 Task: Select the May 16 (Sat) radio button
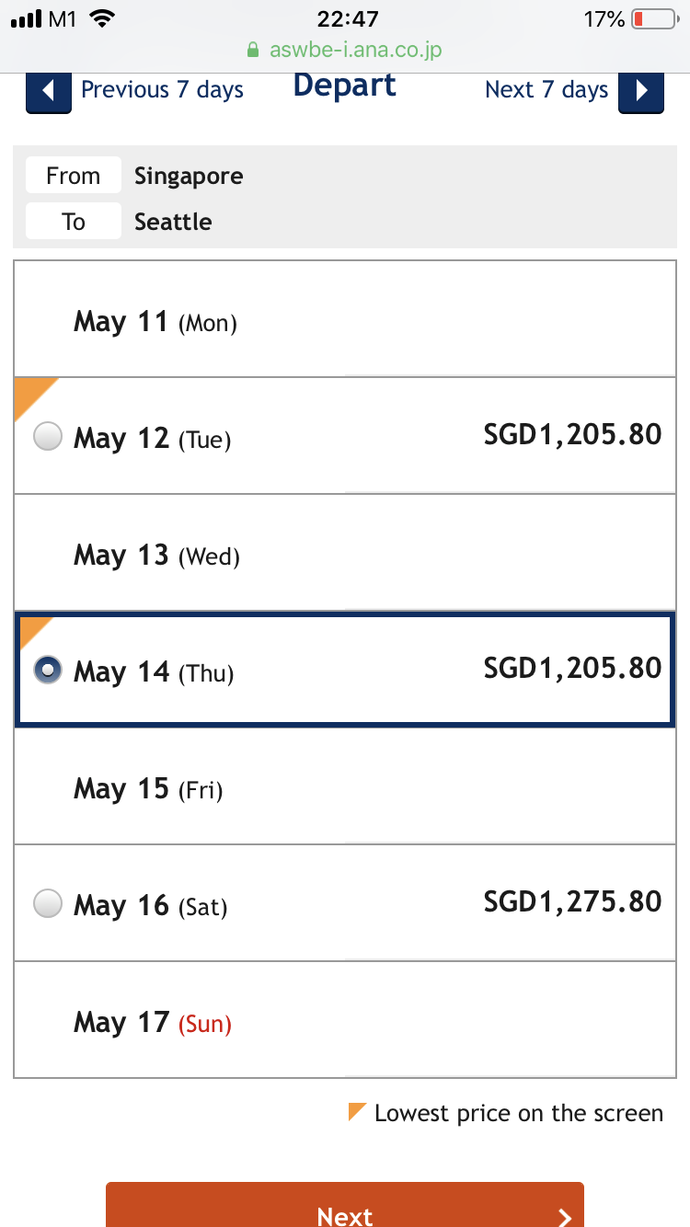click(x=48, y=904)
